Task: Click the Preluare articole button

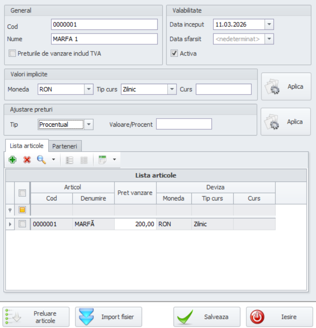Action: (x=36, y=317)
